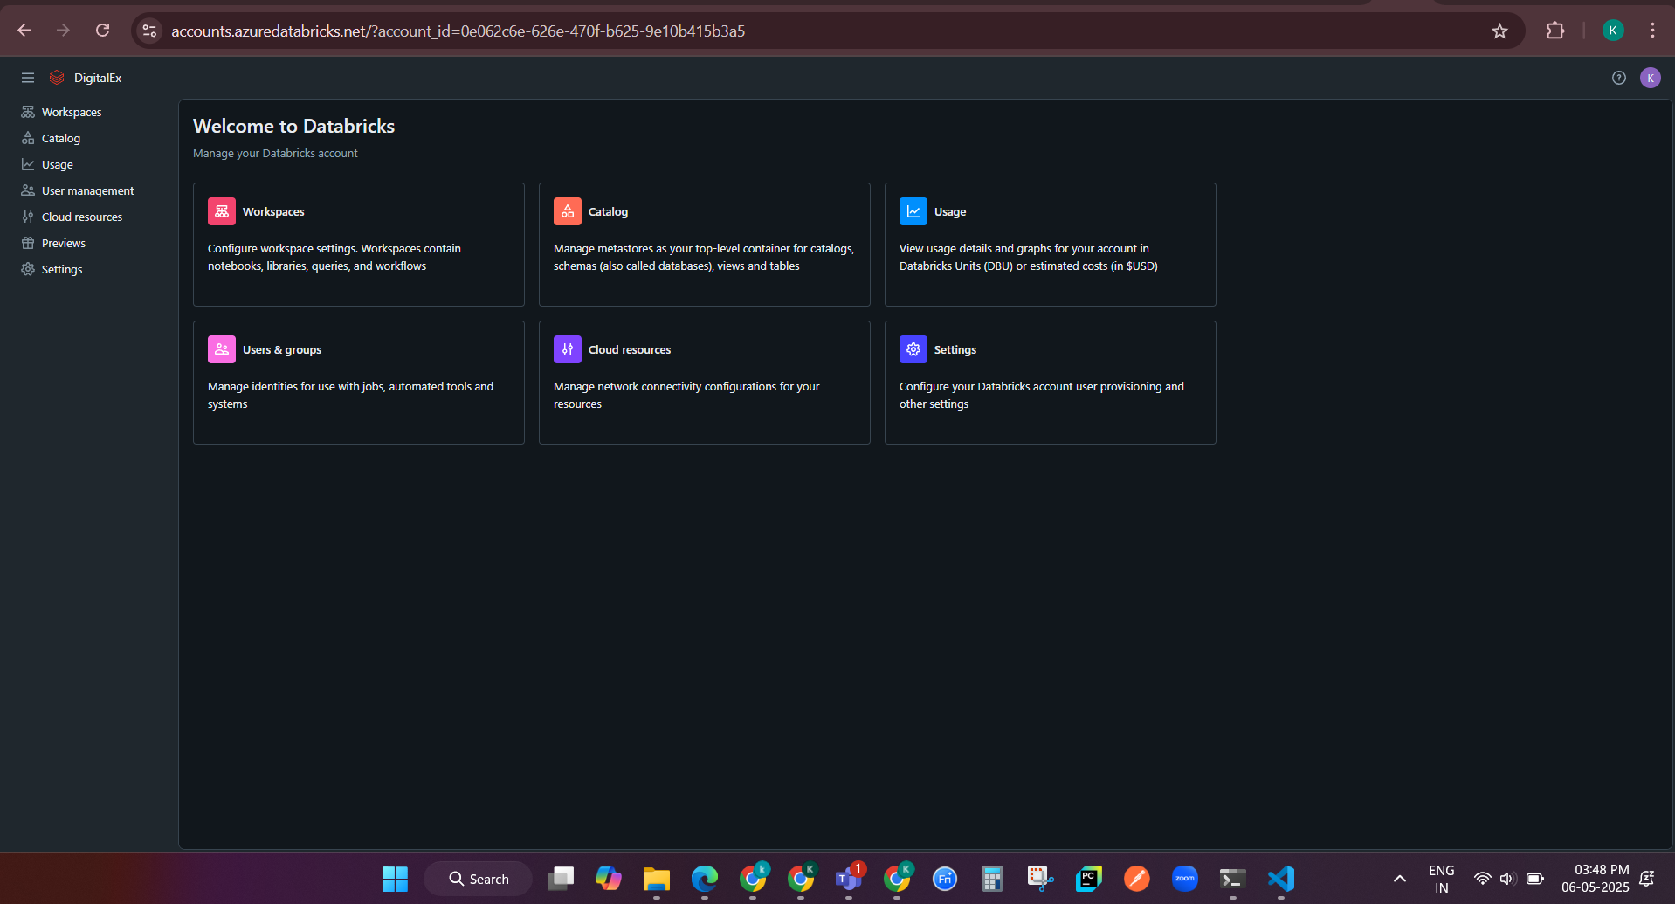Click the pink Workspaces card icon

(x=222, y=211)
